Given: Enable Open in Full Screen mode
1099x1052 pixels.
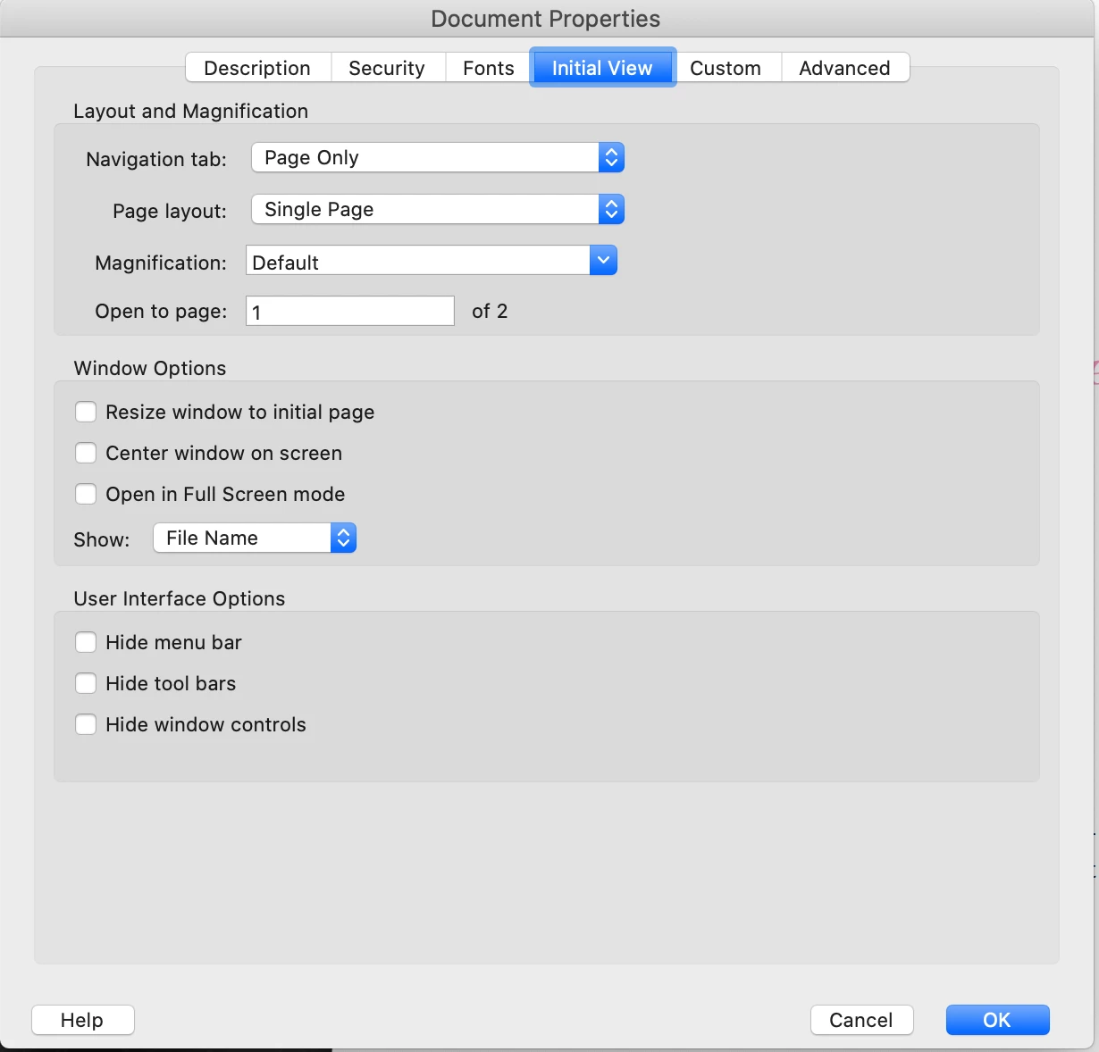Looking at the screenshot, I should [86, 494].
